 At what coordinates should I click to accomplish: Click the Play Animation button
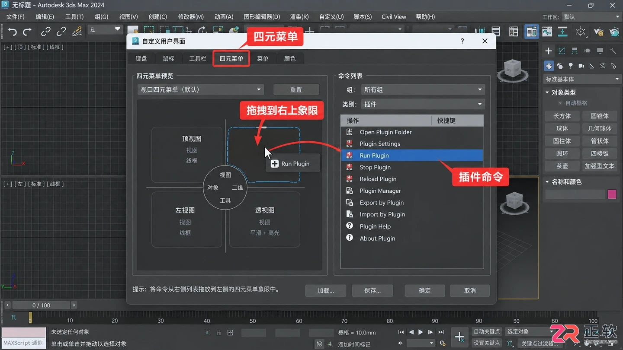point(421,332)
